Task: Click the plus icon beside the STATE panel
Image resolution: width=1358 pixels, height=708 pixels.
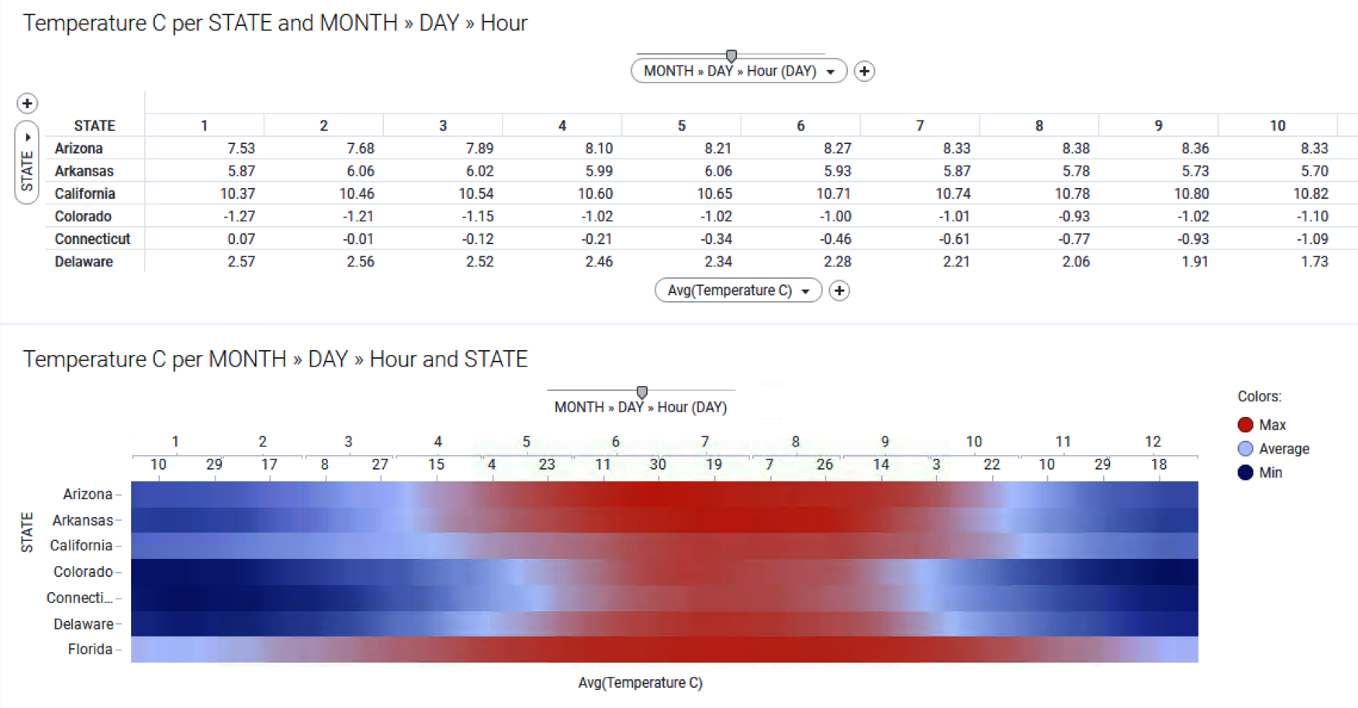Action: (27, 103)
